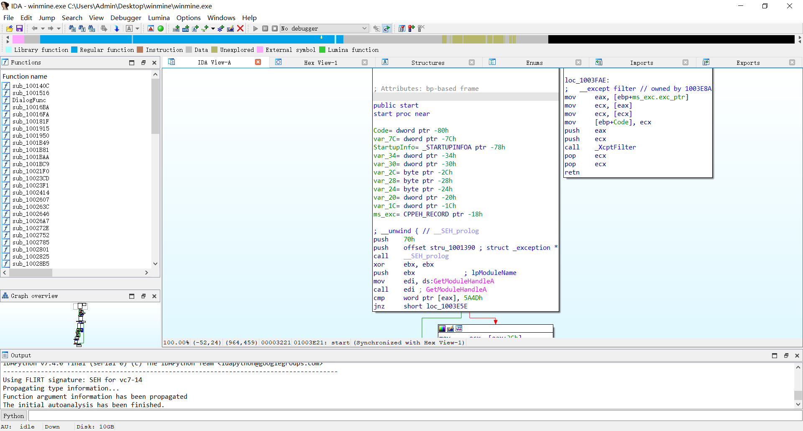Click the Python command input field

pos(415,416)
